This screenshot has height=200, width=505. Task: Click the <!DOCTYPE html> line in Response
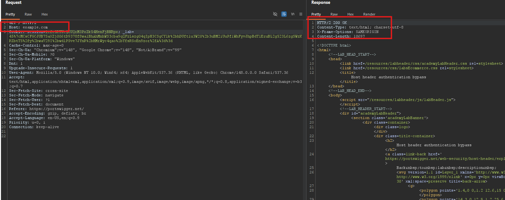pos(334,46)
